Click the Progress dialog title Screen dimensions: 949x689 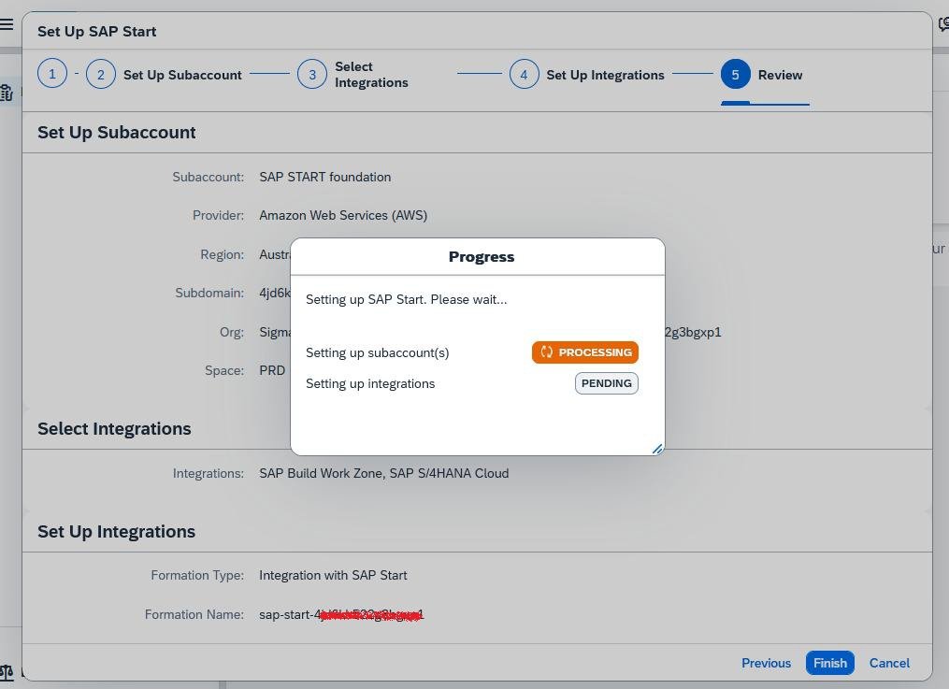(481, 257)
